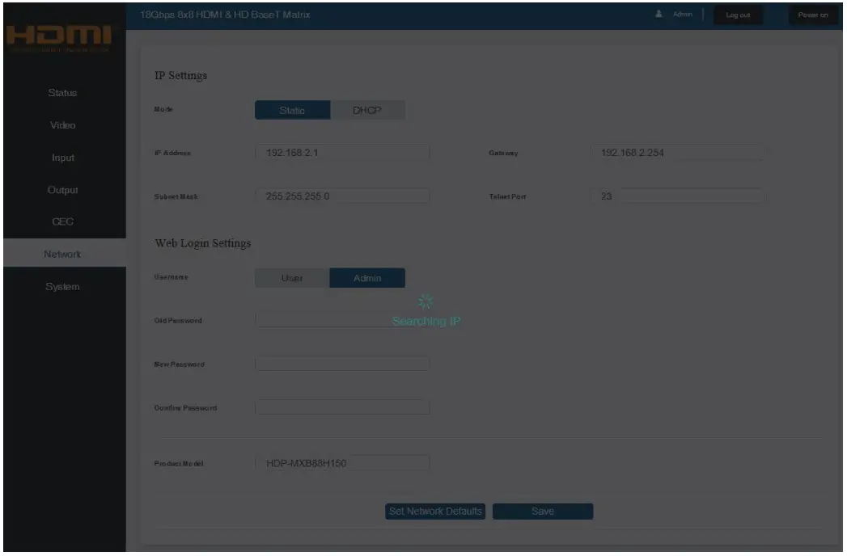Screen dimensions: 847x556
Task: Switch IP mode to DHCP
Action: 367,110
